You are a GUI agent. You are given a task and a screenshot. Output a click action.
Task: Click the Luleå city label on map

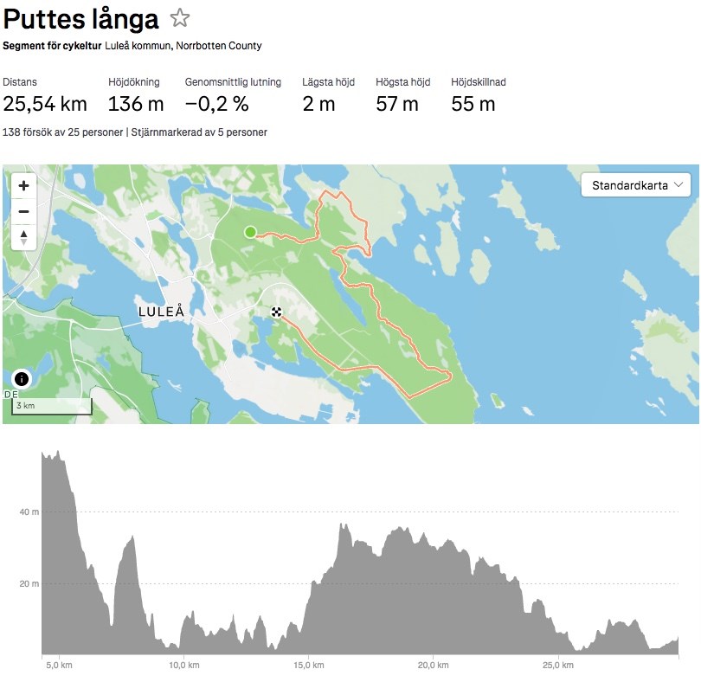tap(161, 312)
